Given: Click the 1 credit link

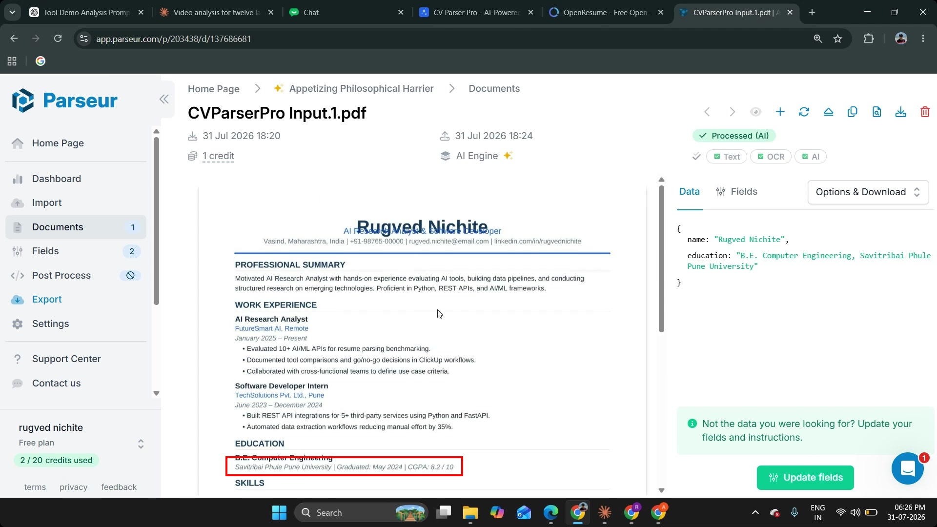Looking at the screenshot, I should [218, 156].
